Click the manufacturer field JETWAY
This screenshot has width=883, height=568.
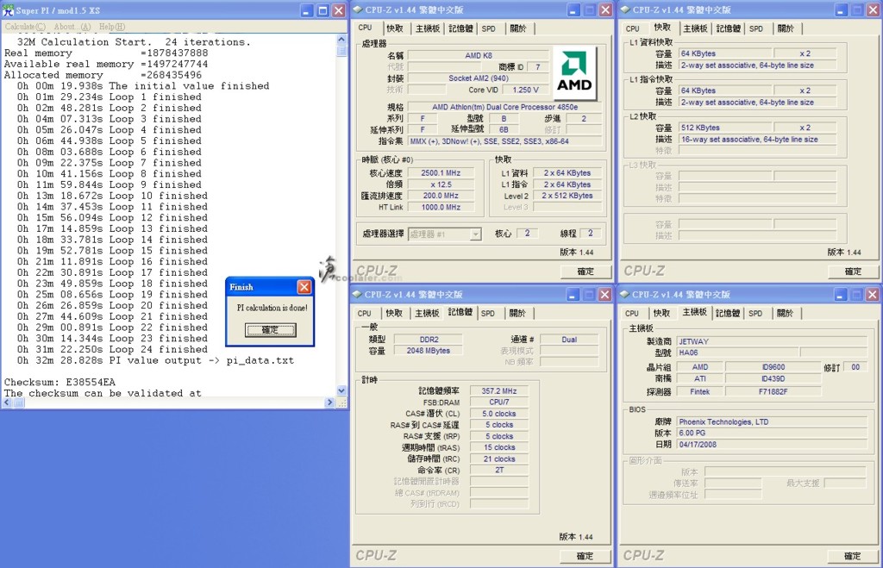(x=772, y=341)
